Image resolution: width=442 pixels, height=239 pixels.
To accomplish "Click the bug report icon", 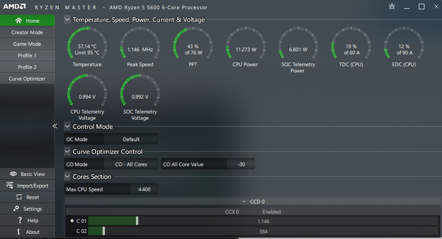I will click(x=392, y=6).
